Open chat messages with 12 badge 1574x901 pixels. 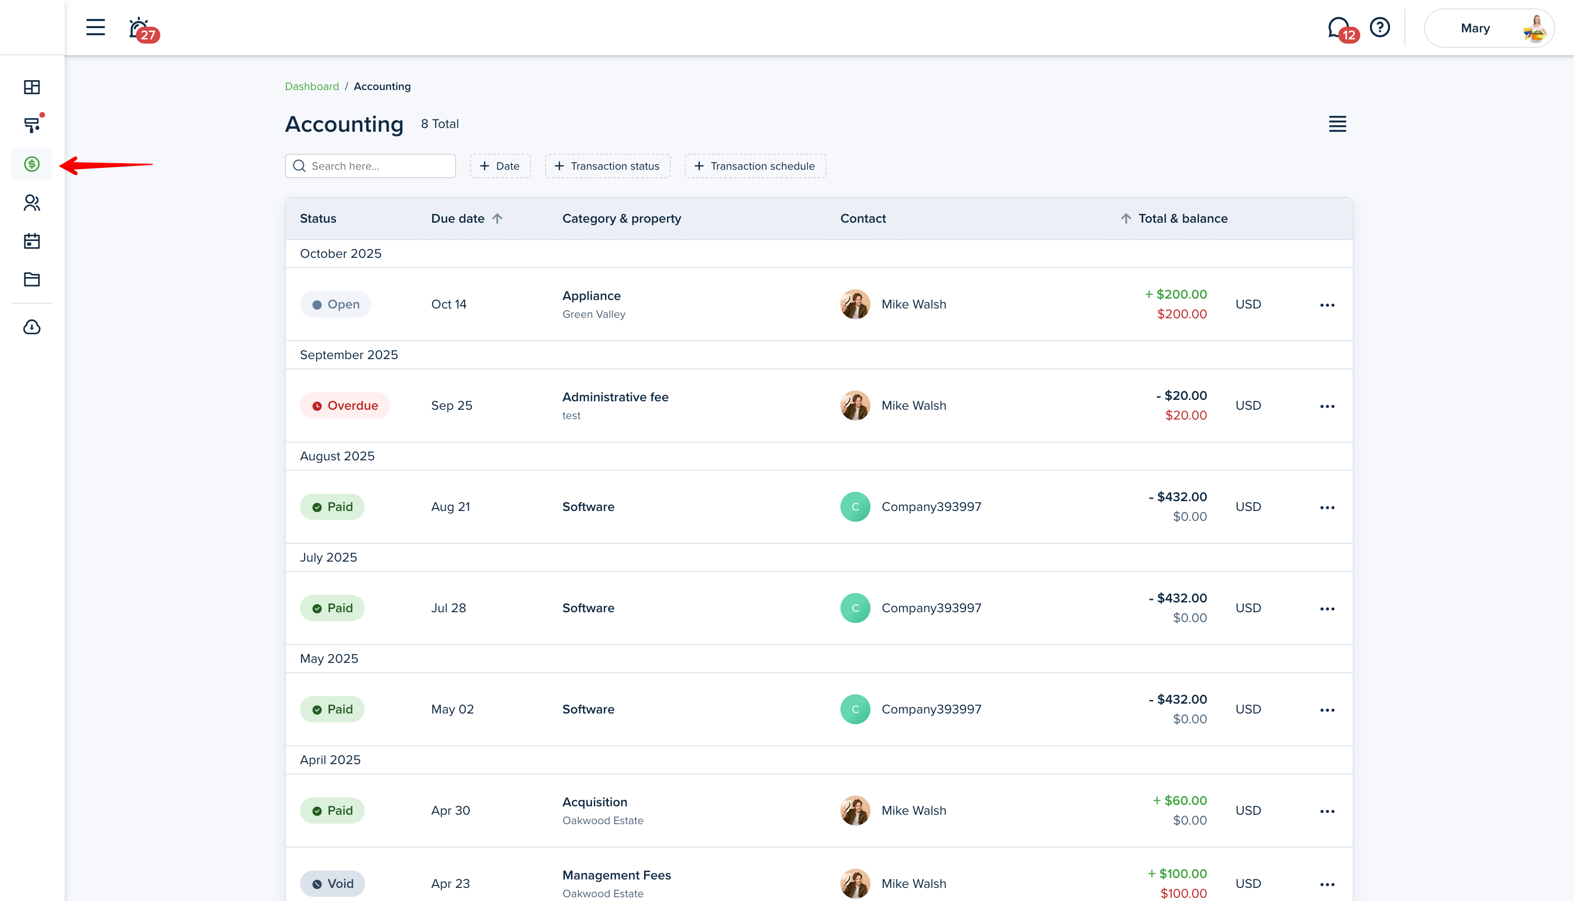pyautogui.click(x=1339, y=28)
